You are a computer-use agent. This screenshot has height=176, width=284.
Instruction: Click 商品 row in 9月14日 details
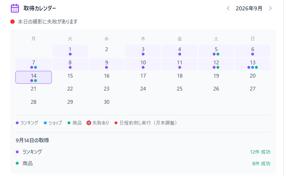[143, 163]
